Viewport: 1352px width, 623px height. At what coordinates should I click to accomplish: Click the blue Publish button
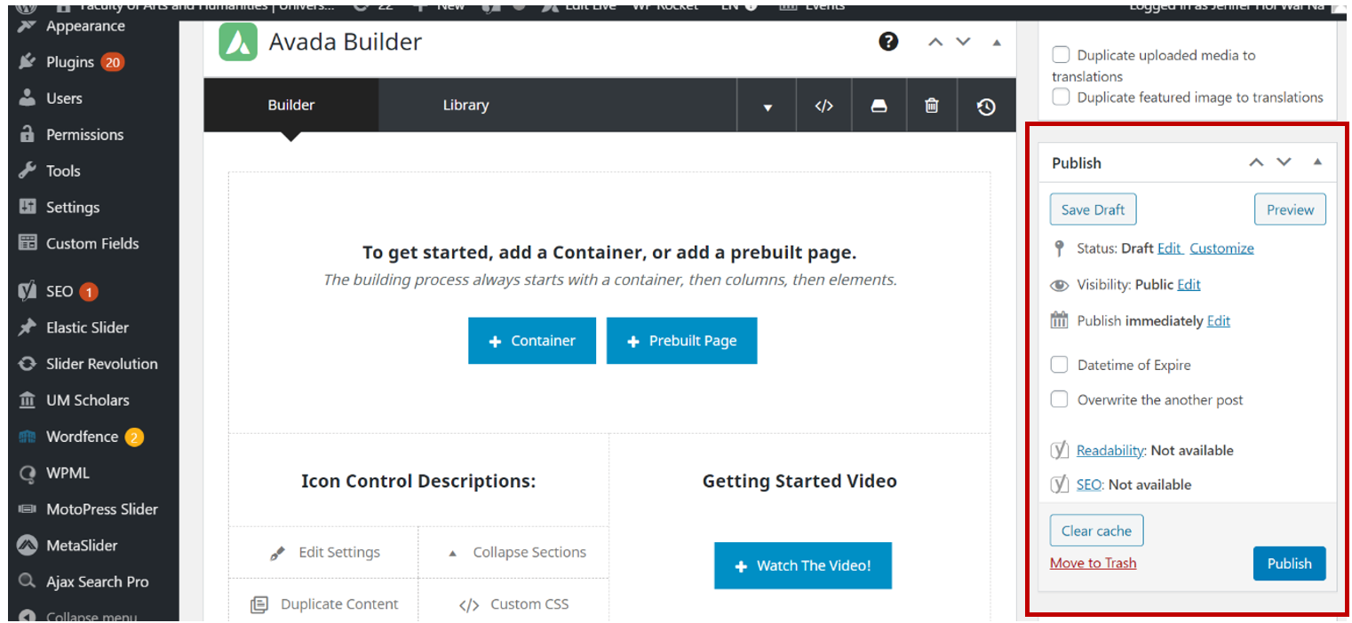pyautogui.click(x=1289, y=564)
